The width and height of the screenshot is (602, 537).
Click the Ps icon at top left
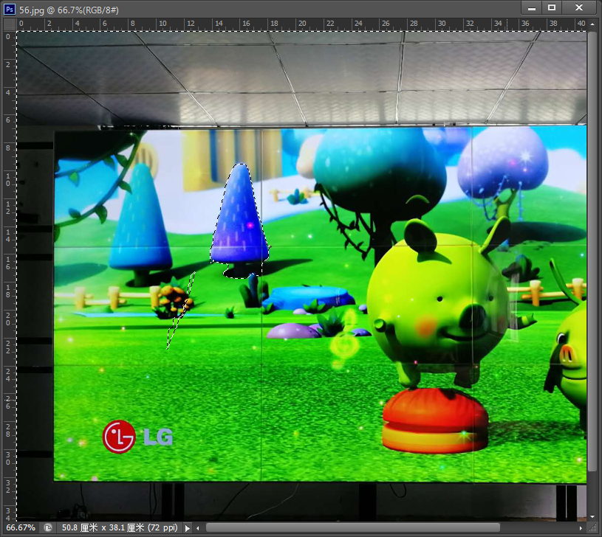(x=9, y=10)
